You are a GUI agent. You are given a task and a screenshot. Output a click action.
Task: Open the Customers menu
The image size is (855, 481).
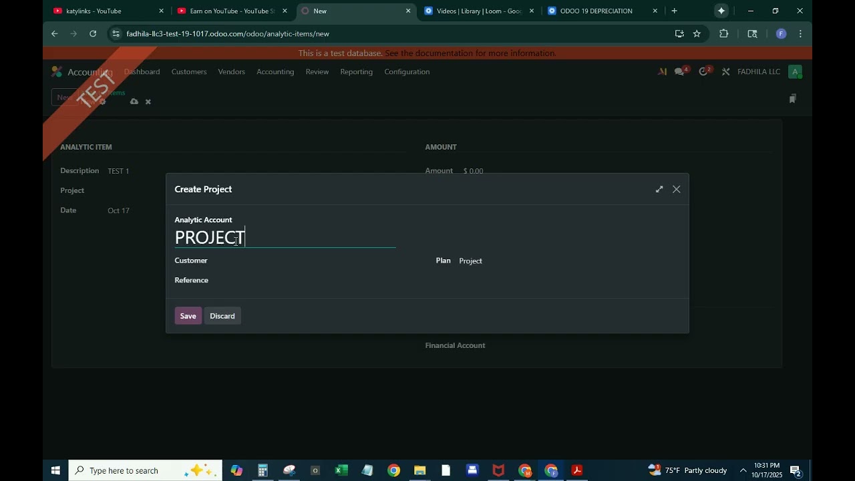click(x=189, y=71)
